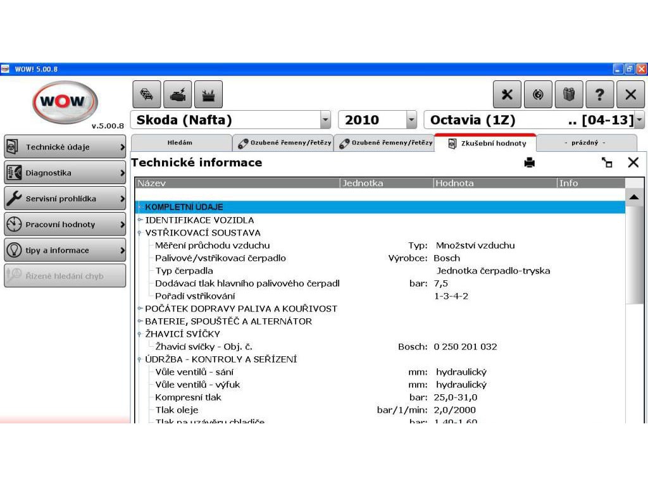Click the circular update icon button

coord(538,95)
